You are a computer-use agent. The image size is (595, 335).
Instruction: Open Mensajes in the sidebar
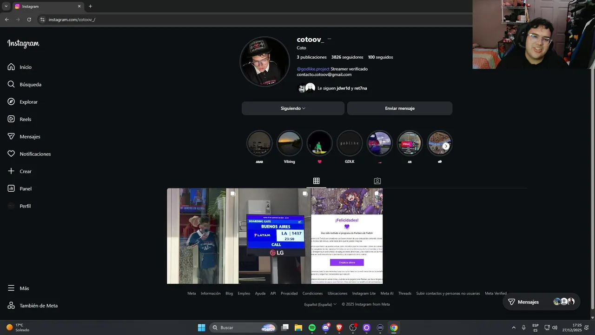24,136
